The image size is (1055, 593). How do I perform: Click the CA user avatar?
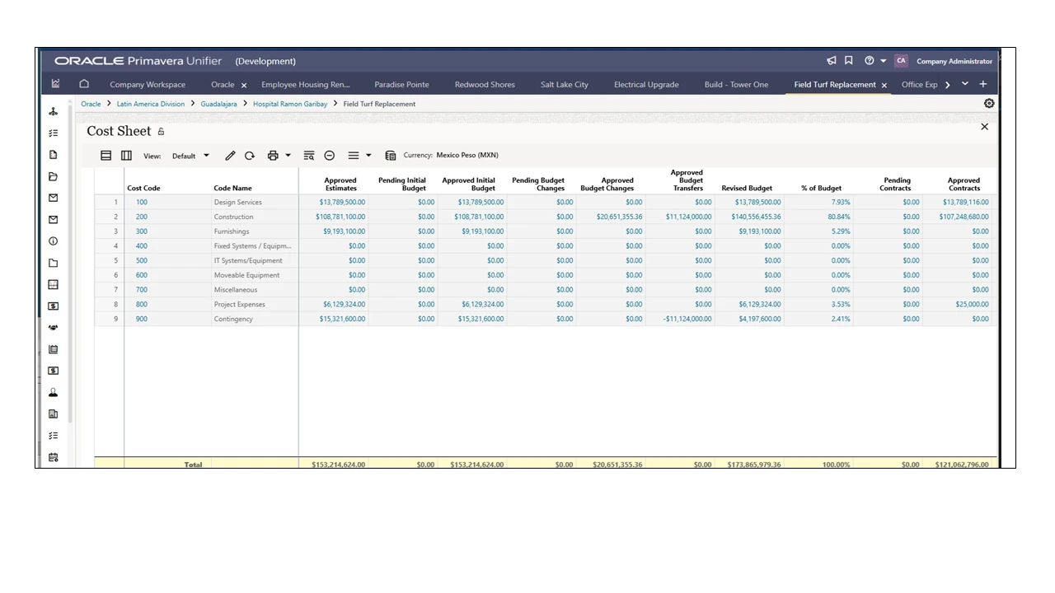tap(901, 61)
